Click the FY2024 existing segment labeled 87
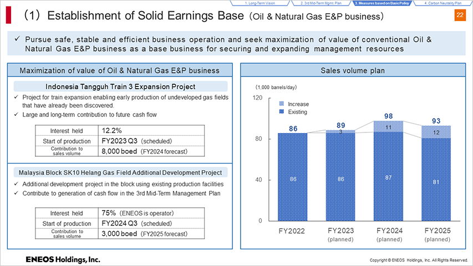The image size is (473, 266). pos(389,176)
